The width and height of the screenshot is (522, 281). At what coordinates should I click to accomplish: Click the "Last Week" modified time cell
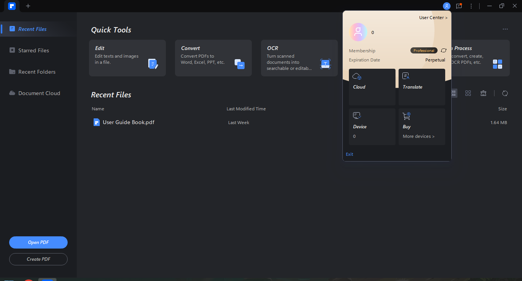pyautogui.click(x=238, y=123)
